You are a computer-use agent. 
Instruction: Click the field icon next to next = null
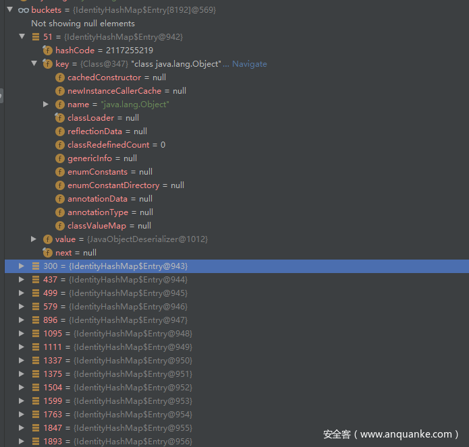coord(47,253)
